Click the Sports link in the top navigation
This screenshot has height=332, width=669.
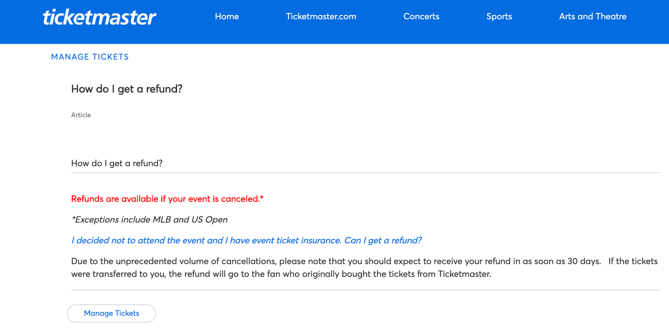coord(499,17)
